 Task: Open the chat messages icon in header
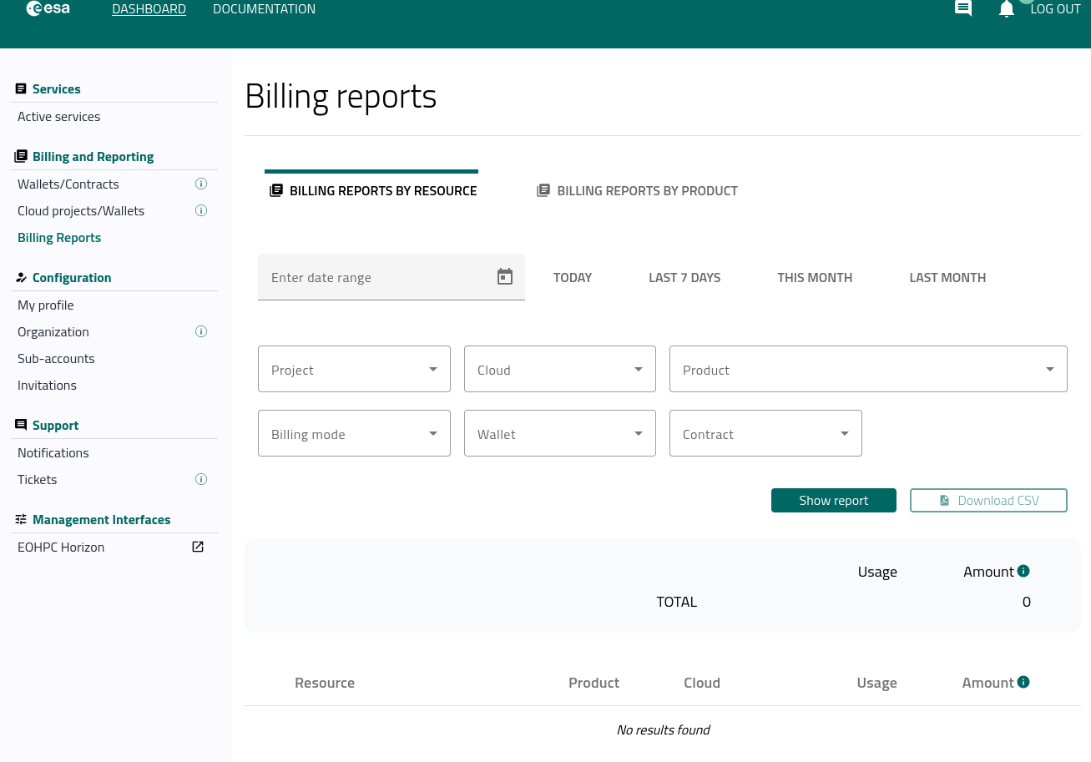pos(963,9)
